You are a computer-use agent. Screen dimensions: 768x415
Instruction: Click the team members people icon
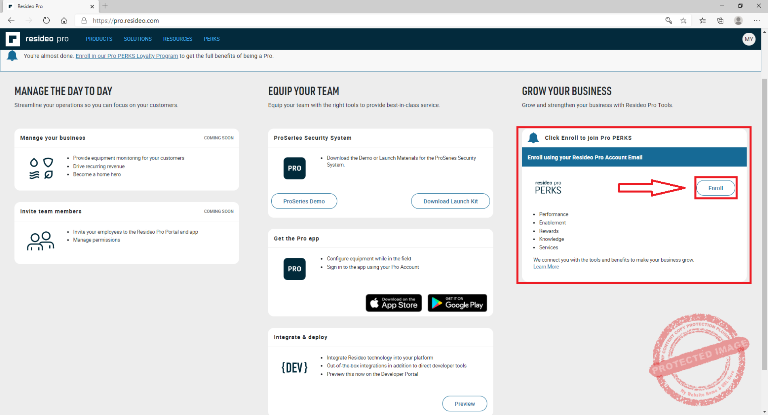tap(40, 241)
